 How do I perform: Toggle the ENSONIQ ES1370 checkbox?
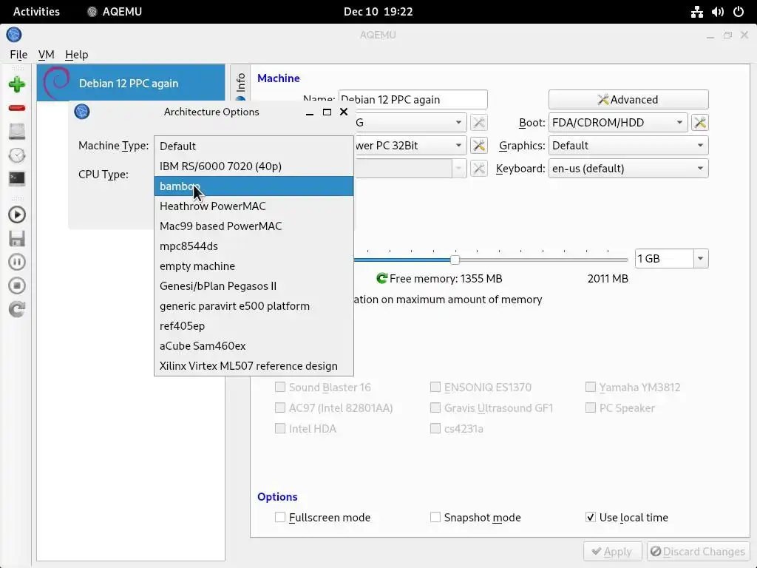[435, 387]
